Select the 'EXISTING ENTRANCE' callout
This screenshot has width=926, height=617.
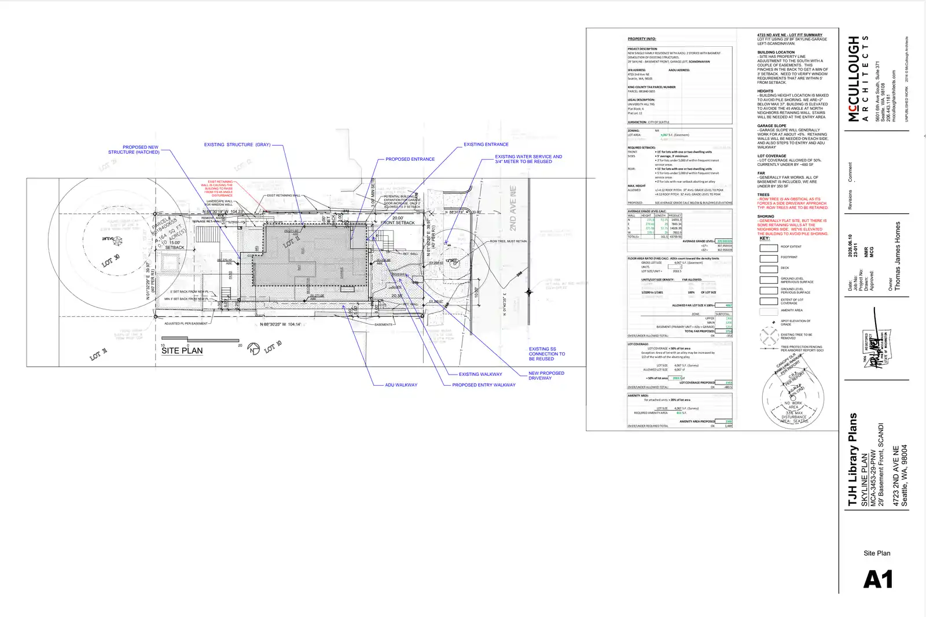(486, 145)
